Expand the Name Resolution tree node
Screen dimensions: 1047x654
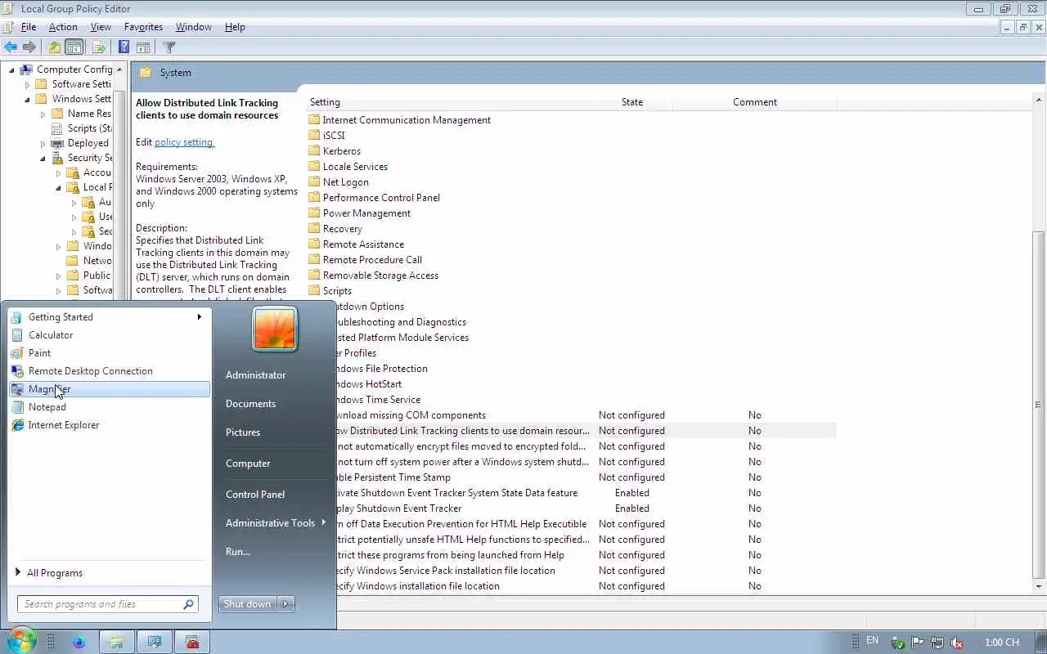(43, 114)
